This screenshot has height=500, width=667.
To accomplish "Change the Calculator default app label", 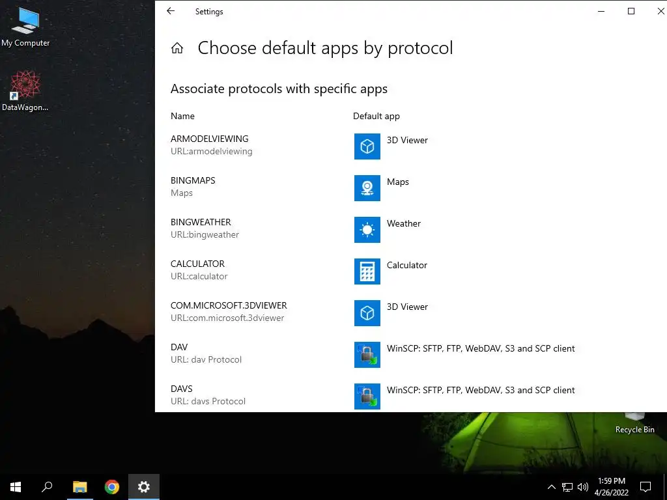I will pos(406,266).
